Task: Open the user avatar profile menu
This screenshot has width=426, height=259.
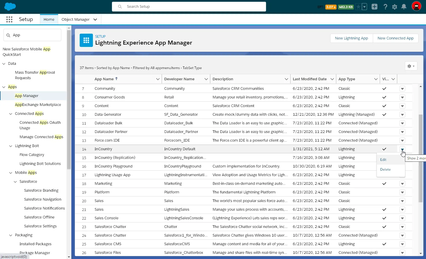Action: pos(416,6)
